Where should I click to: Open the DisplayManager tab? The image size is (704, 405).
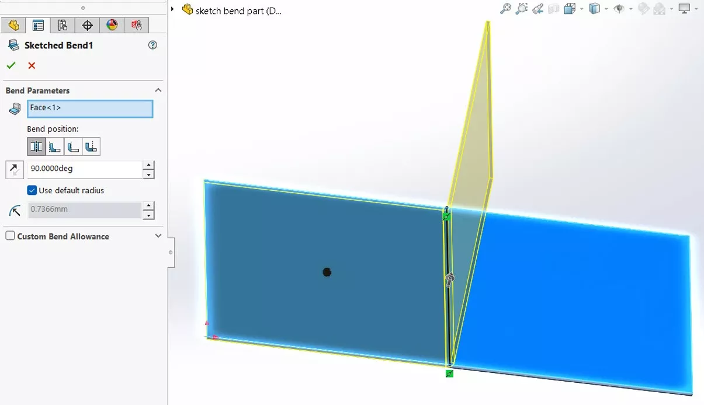[x=112, y=25]
